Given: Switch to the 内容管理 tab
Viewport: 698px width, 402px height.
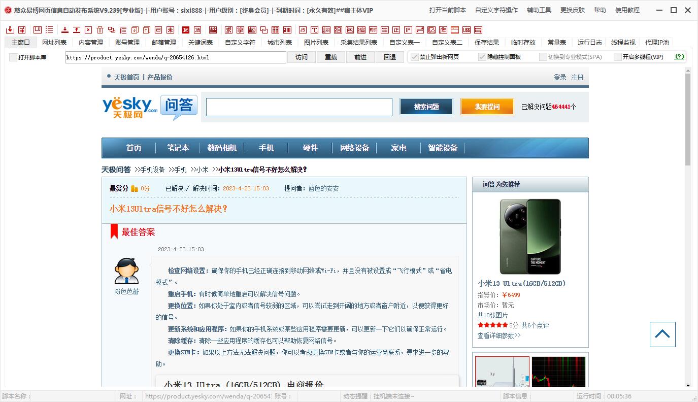Looking at the screenshot, I should pyautogui.click(x=91, y=43).
